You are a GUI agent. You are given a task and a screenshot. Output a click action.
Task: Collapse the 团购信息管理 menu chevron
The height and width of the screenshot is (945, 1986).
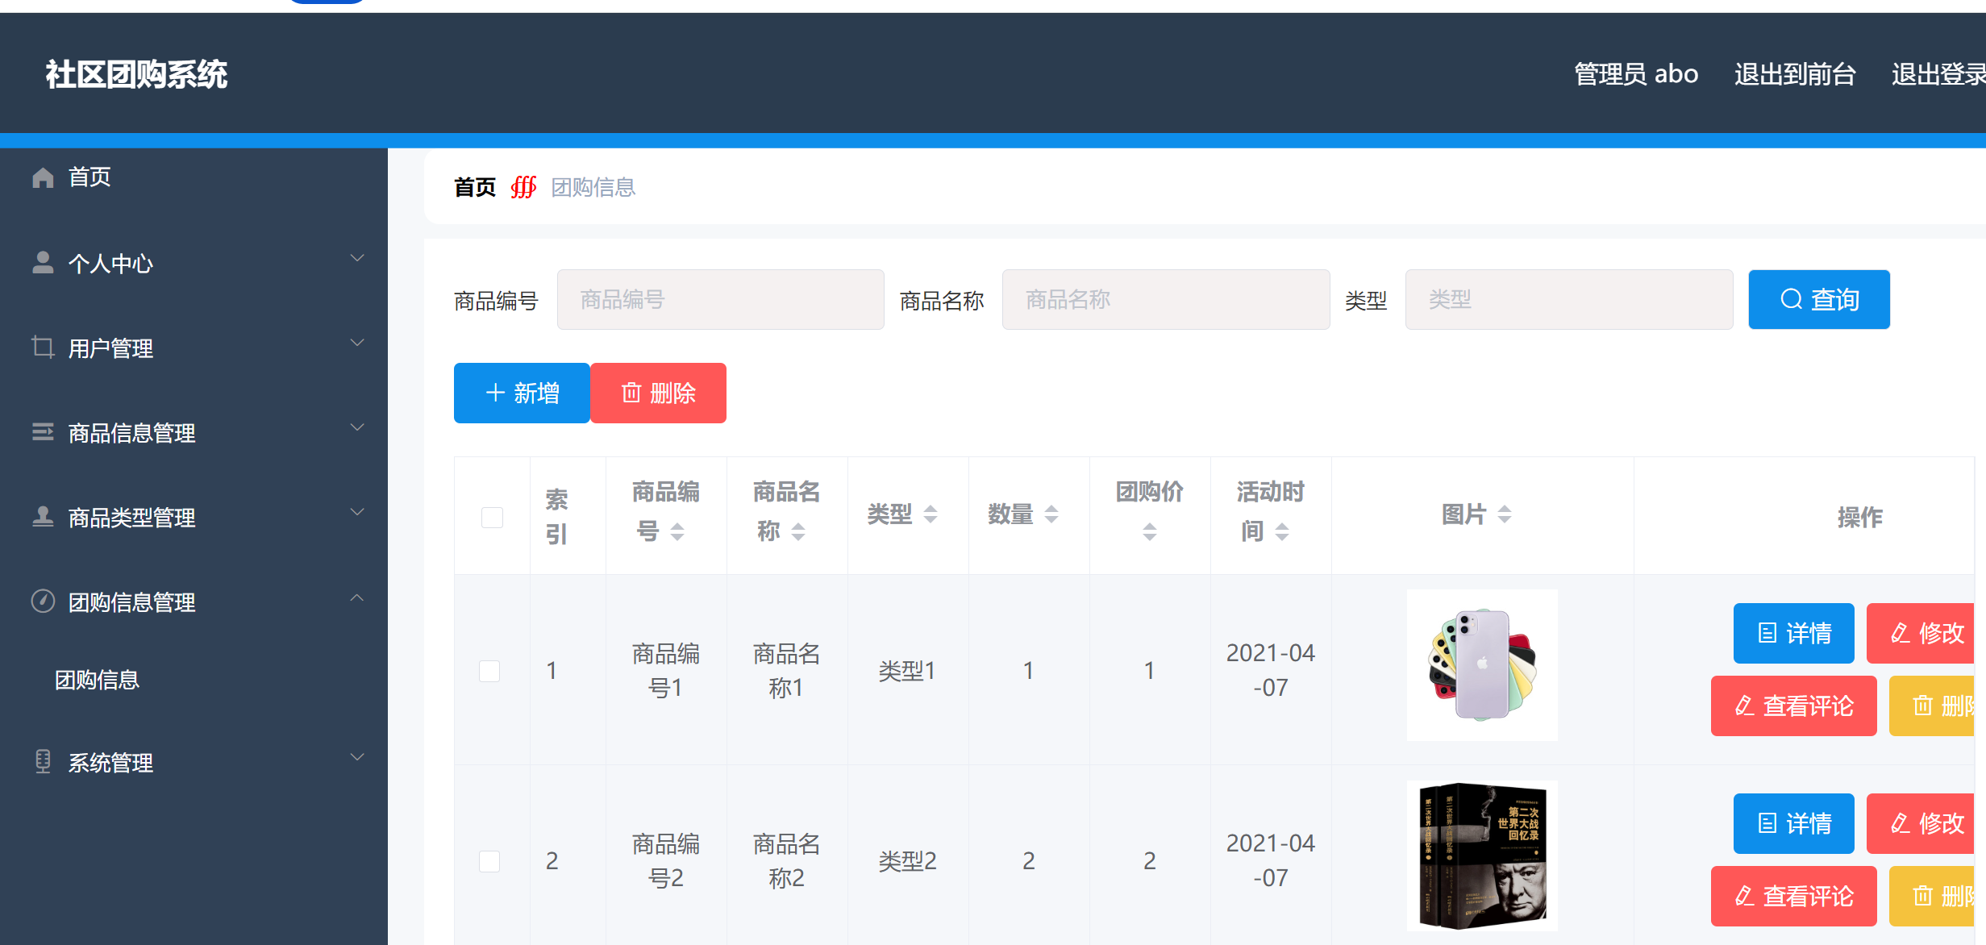tap(357, 597)
